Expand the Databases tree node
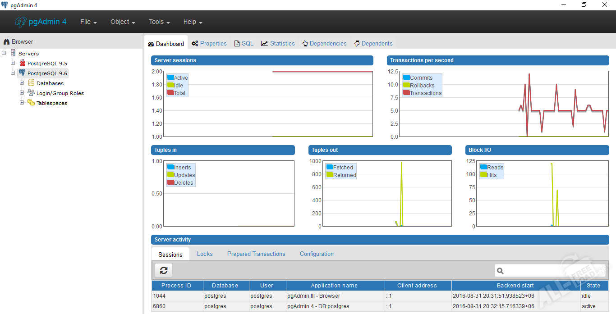 [22, 83]
